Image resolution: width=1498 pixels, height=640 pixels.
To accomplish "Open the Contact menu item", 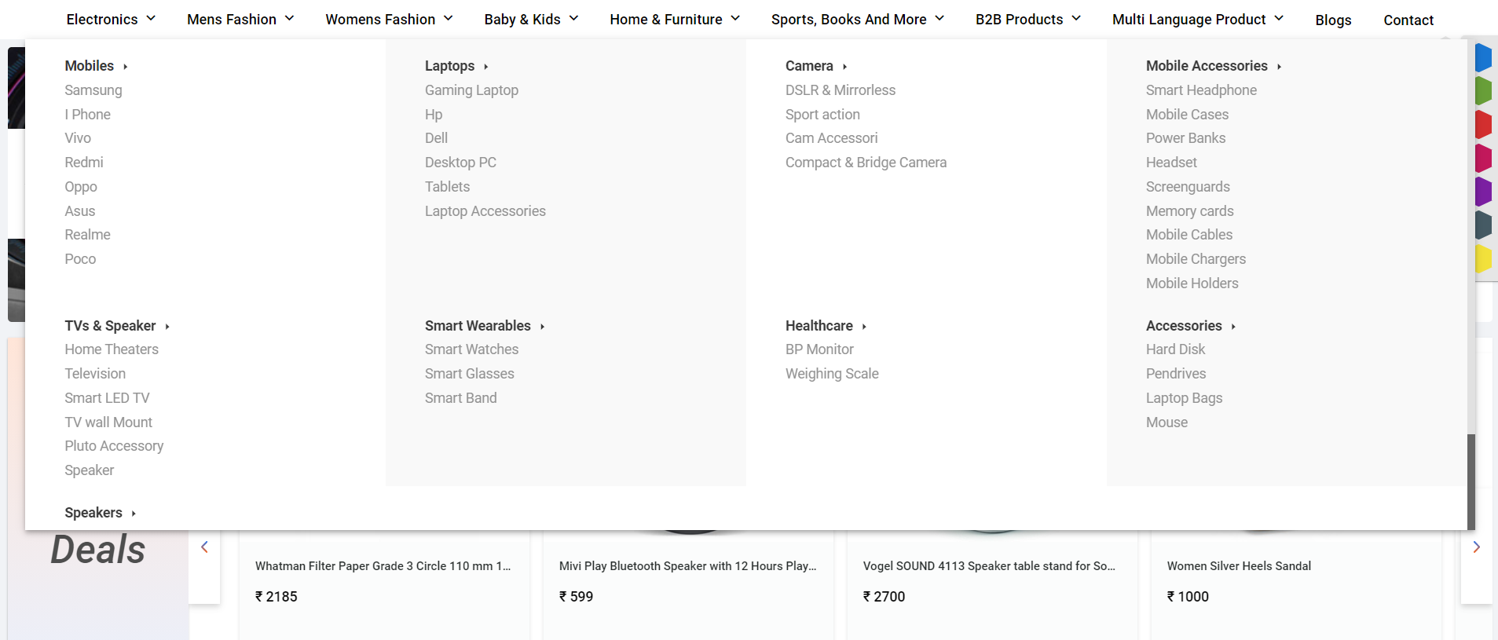I will click(x=1408, y=20).
